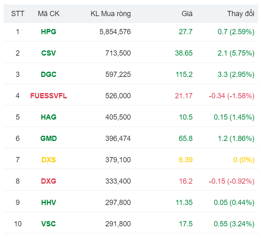The height and width of the screenshot is (238, 261).
Task: Open the FUESSVFL ticker link
Action: [x=48, y=96]
